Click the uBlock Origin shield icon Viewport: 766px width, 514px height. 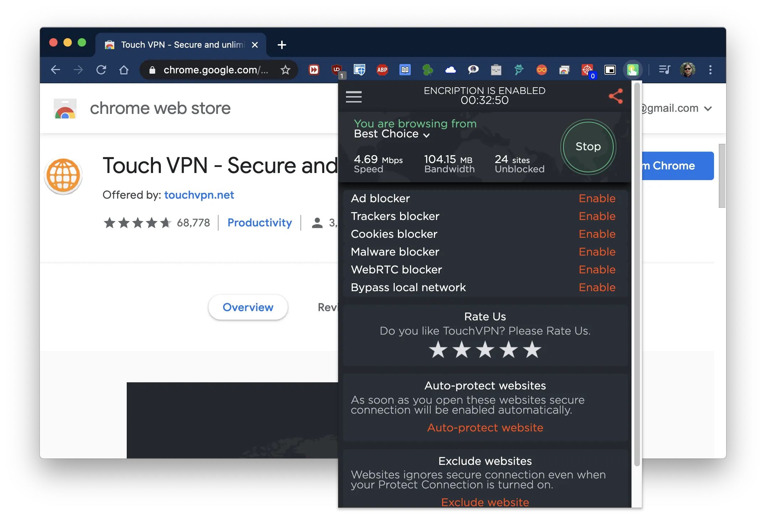pos(337,70)
